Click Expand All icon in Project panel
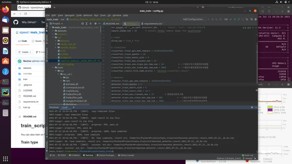The image size is (292, 164). [86, 24]
